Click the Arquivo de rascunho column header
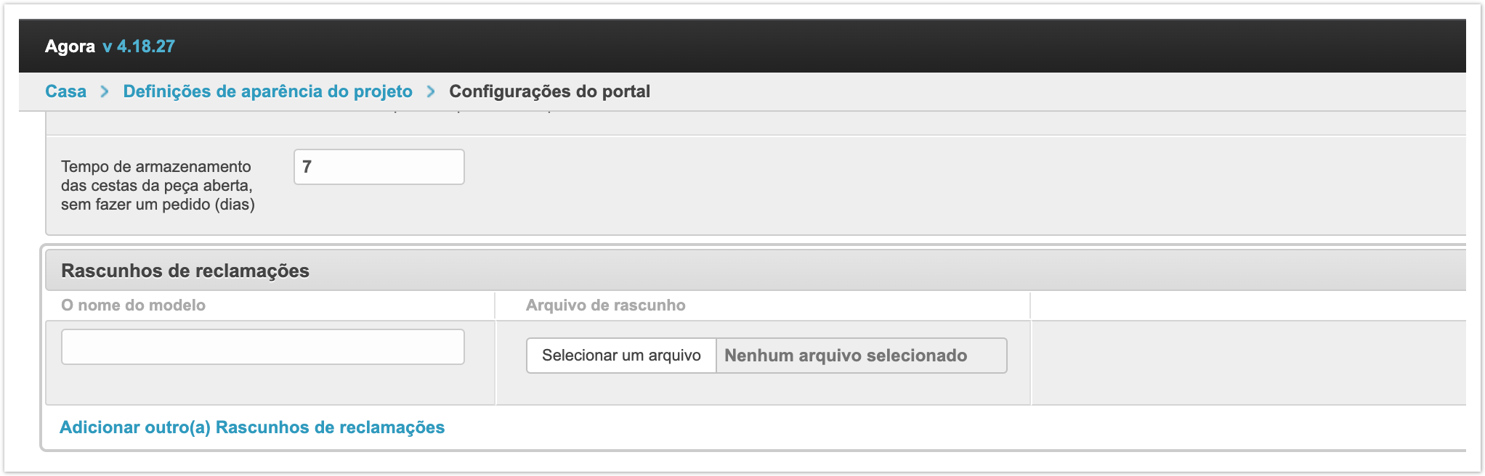The image size is (1485, 476). pos(605,305)
